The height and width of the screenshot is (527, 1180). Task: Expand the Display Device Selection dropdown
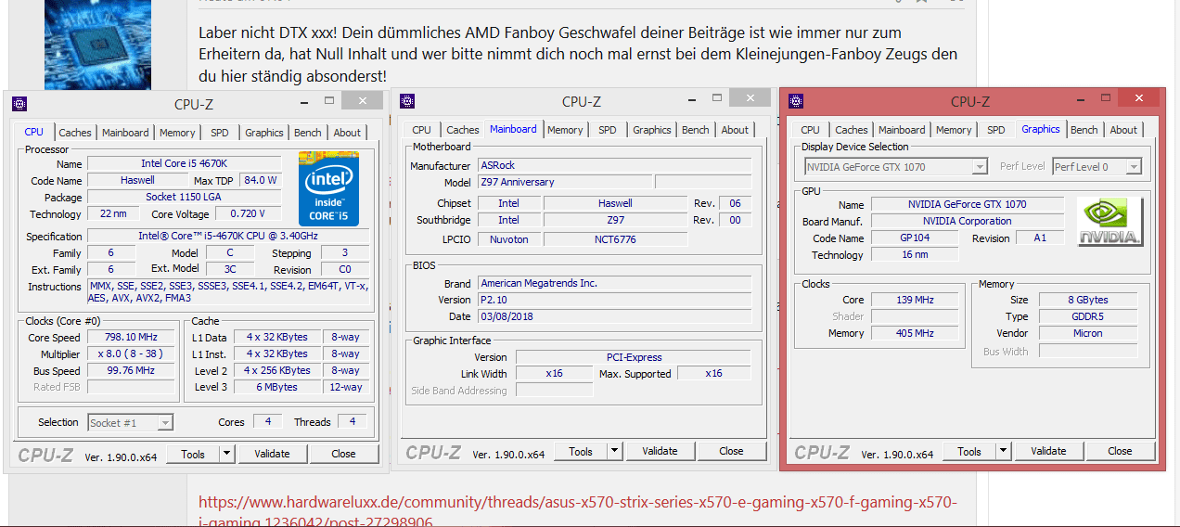[x=980, y=167]
